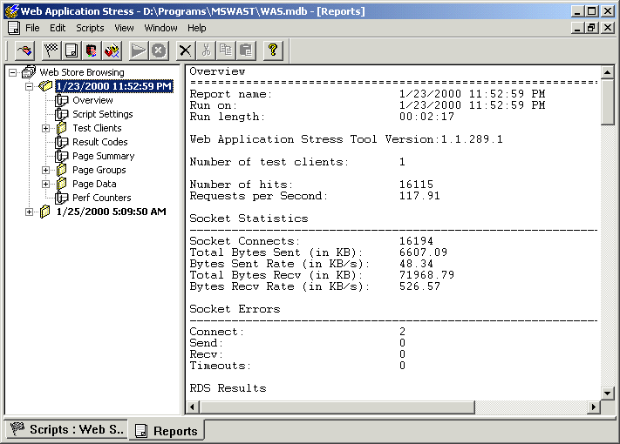
Task: Switch to the Scripts : Web S.. tab
Action: click(66, 430)
